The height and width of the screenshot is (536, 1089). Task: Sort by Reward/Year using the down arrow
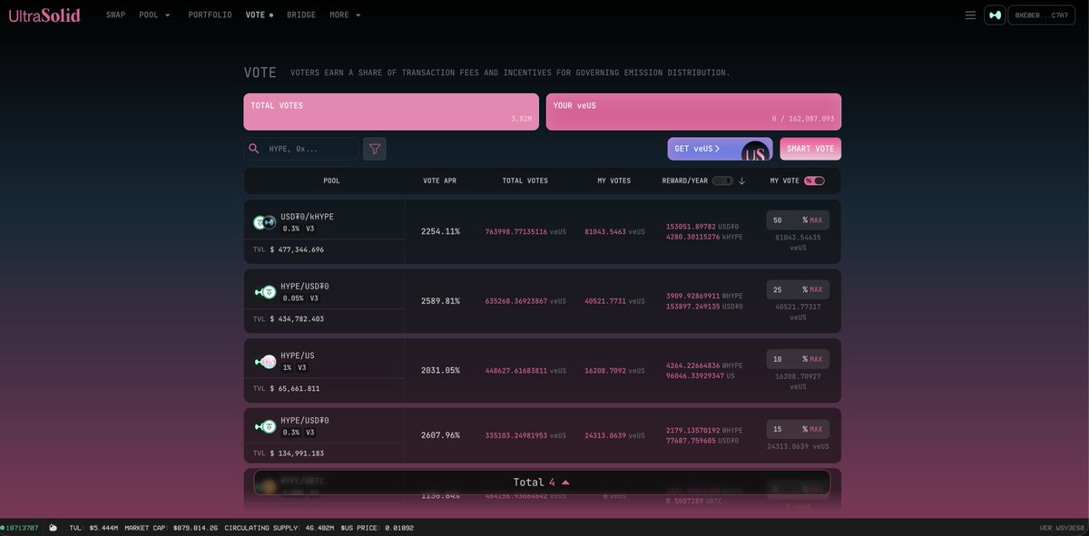coord(741,180)
